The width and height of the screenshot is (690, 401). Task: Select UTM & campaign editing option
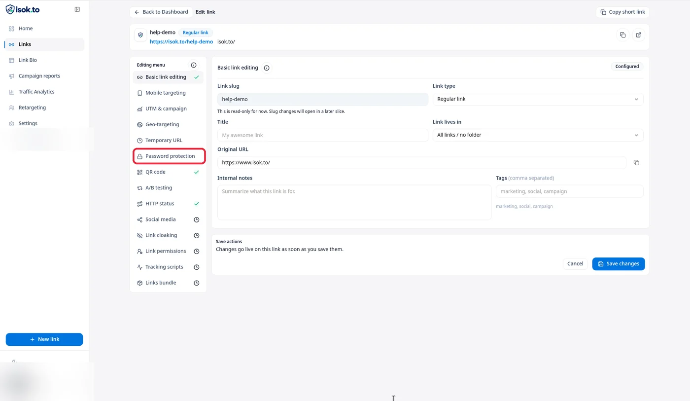(x=168, y=109)
